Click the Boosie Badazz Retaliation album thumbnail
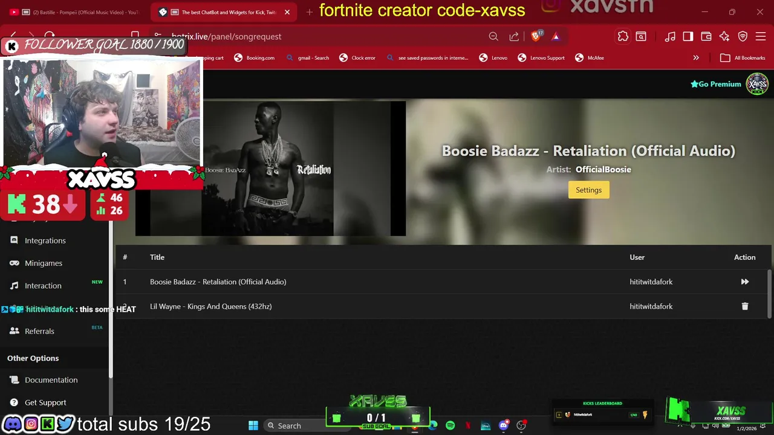774x435 pixels. 271,168
